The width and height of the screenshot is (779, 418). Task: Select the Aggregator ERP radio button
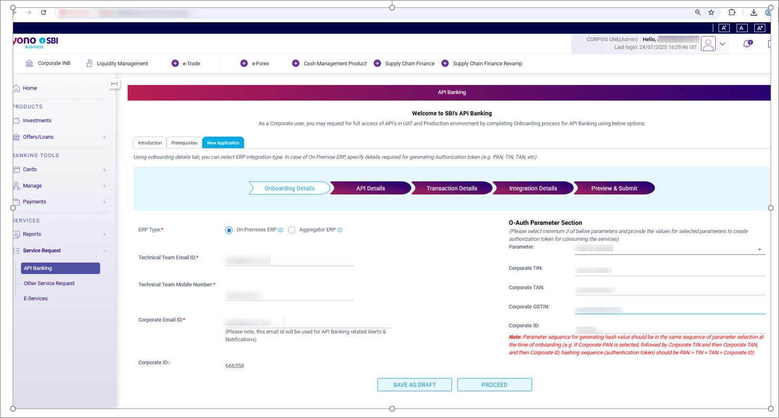292,230
